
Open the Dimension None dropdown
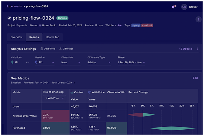click(71, 62)
